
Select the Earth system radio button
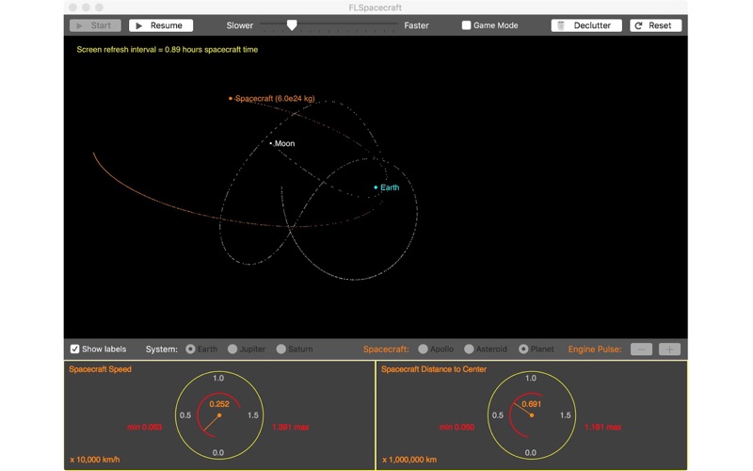(x=191, y=349)
